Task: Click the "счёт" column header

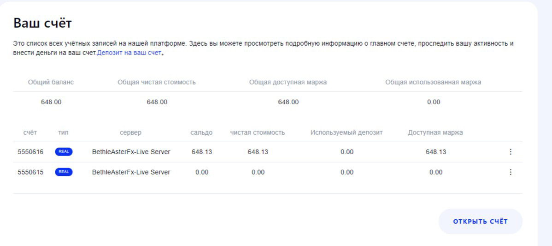Action: 30,132
